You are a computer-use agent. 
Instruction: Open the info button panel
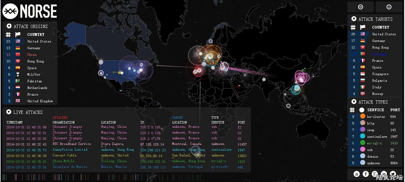389,7
